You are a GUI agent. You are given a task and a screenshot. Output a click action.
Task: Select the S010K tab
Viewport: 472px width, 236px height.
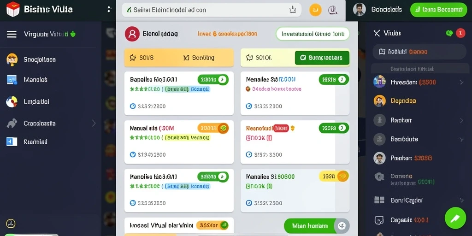click(259, 58)
